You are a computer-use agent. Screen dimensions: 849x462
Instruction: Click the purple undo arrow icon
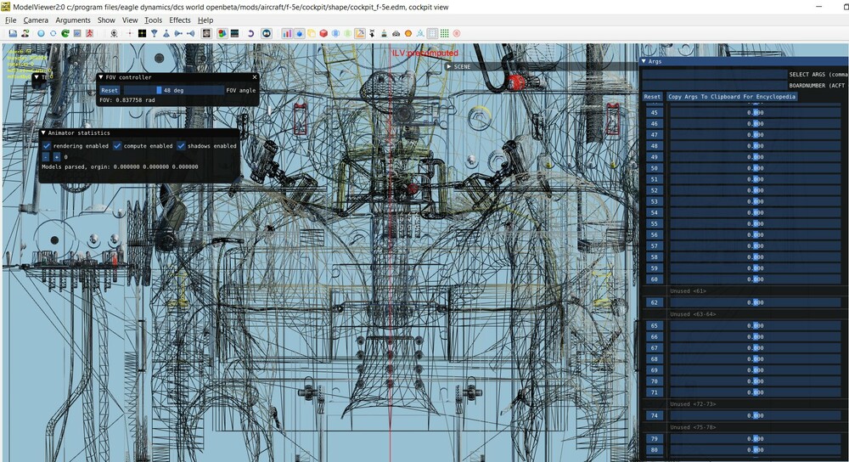tap(250, 33)
